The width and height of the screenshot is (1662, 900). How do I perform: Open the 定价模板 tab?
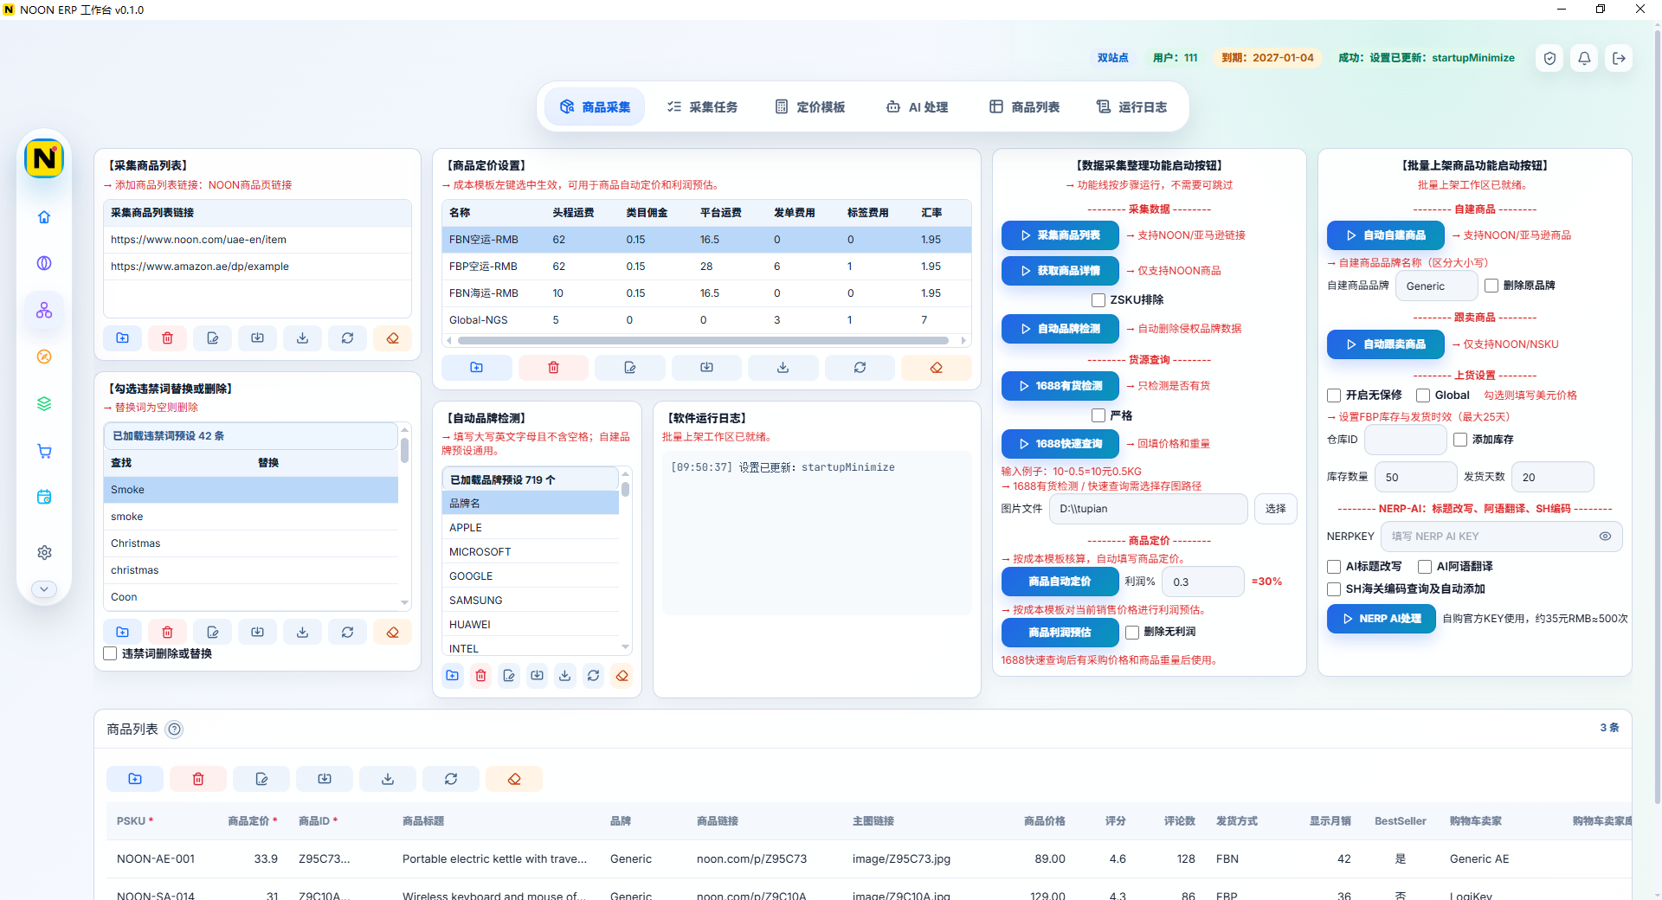pyautogui.click(x=809, y=107)
